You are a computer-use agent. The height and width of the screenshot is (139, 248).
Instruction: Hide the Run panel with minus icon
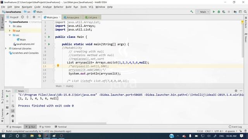pos(241,91)
